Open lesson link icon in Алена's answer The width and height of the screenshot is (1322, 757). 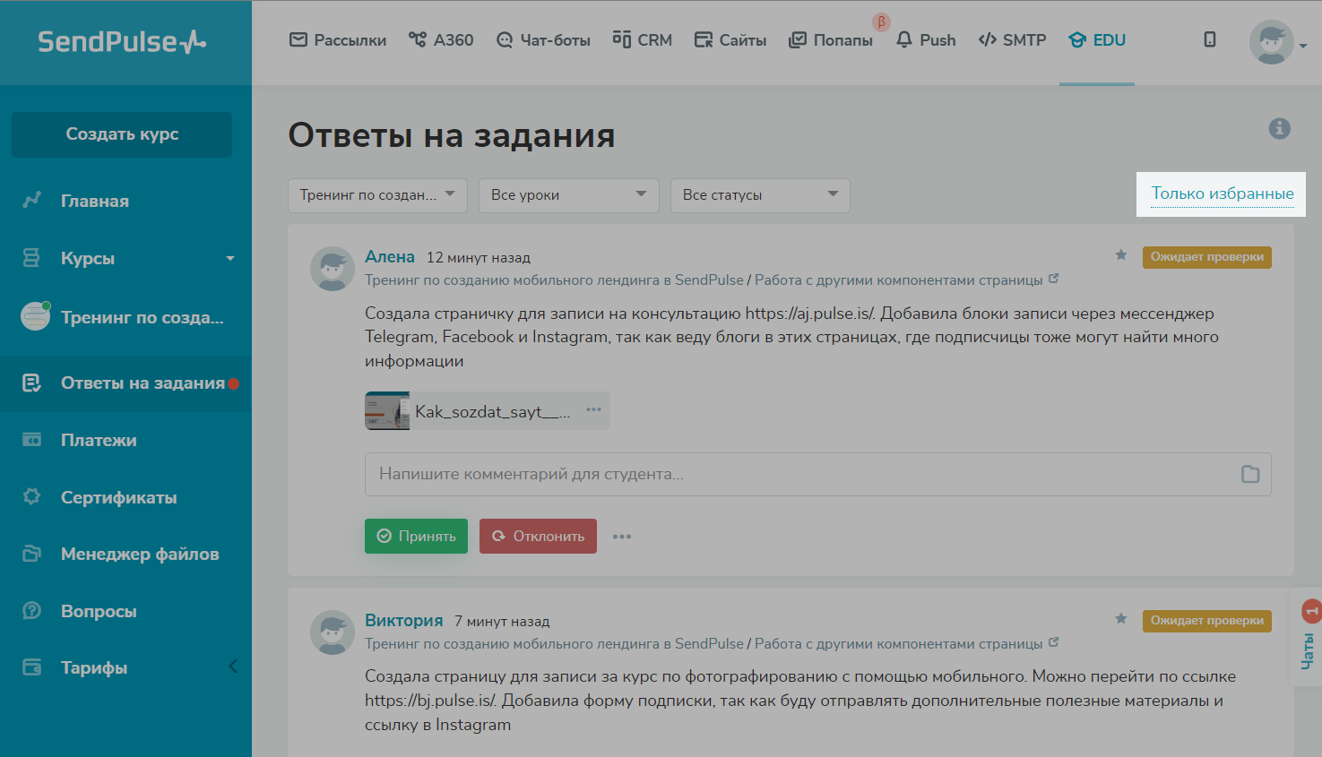(1054, 279)
